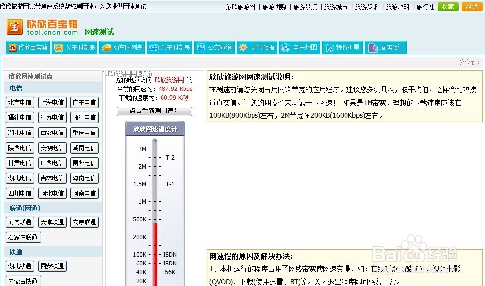Click the 欣欣网速温度计 gauge header
Image resolution: width=485 pixels, height=286 pixels.
point(155,129)
